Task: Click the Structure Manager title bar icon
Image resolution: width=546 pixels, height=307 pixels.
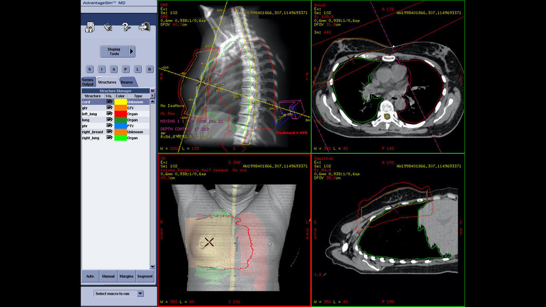Action: [x=153, y=91]
